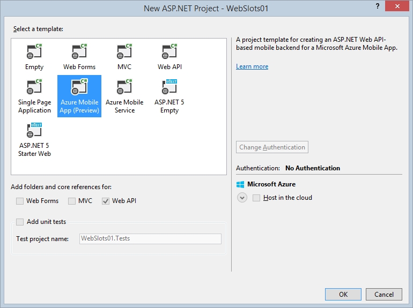
Task: Open the Learn more link
Action: click(252, 66)
